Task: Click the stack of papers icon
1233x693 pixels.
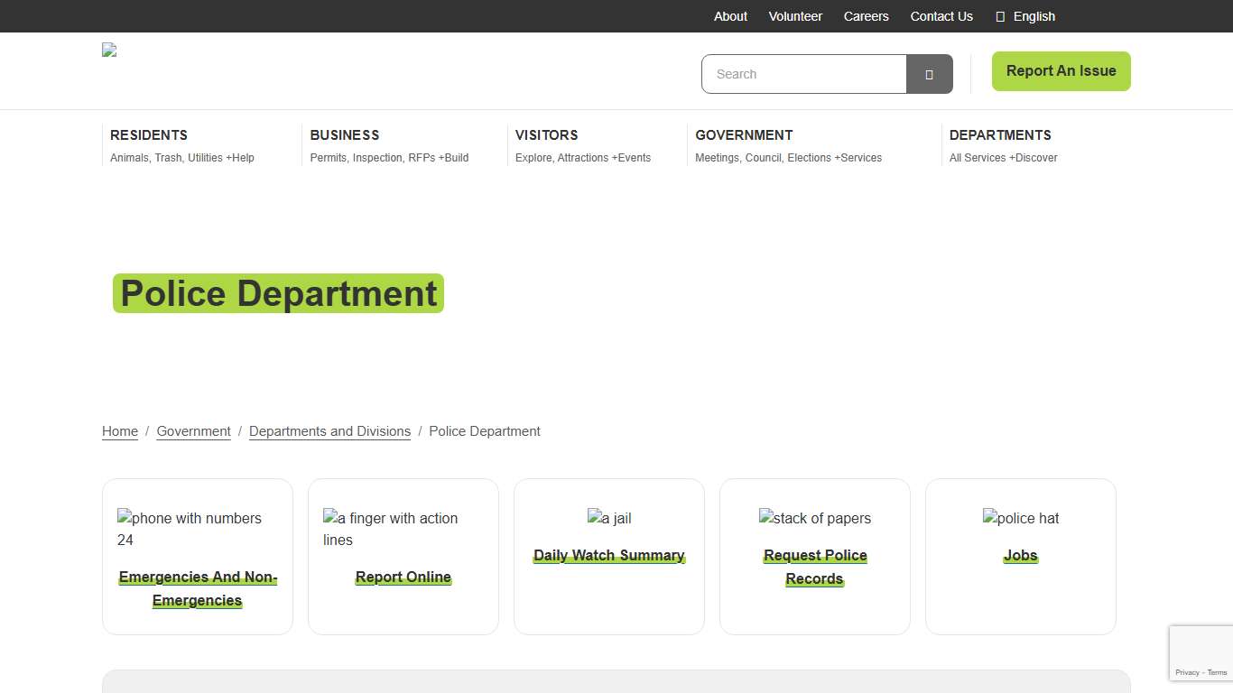Action: pos(814,518)
